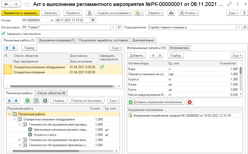Screen dimensions: 248x154
Task: Click the favorites star icon in title bar
Action: [x=27, y=4]
